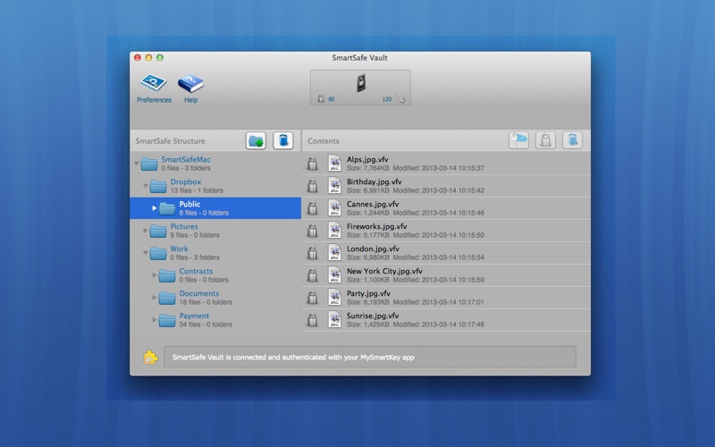Select the Payment folder
Screen dimensions: 715x447
point(194,316)
